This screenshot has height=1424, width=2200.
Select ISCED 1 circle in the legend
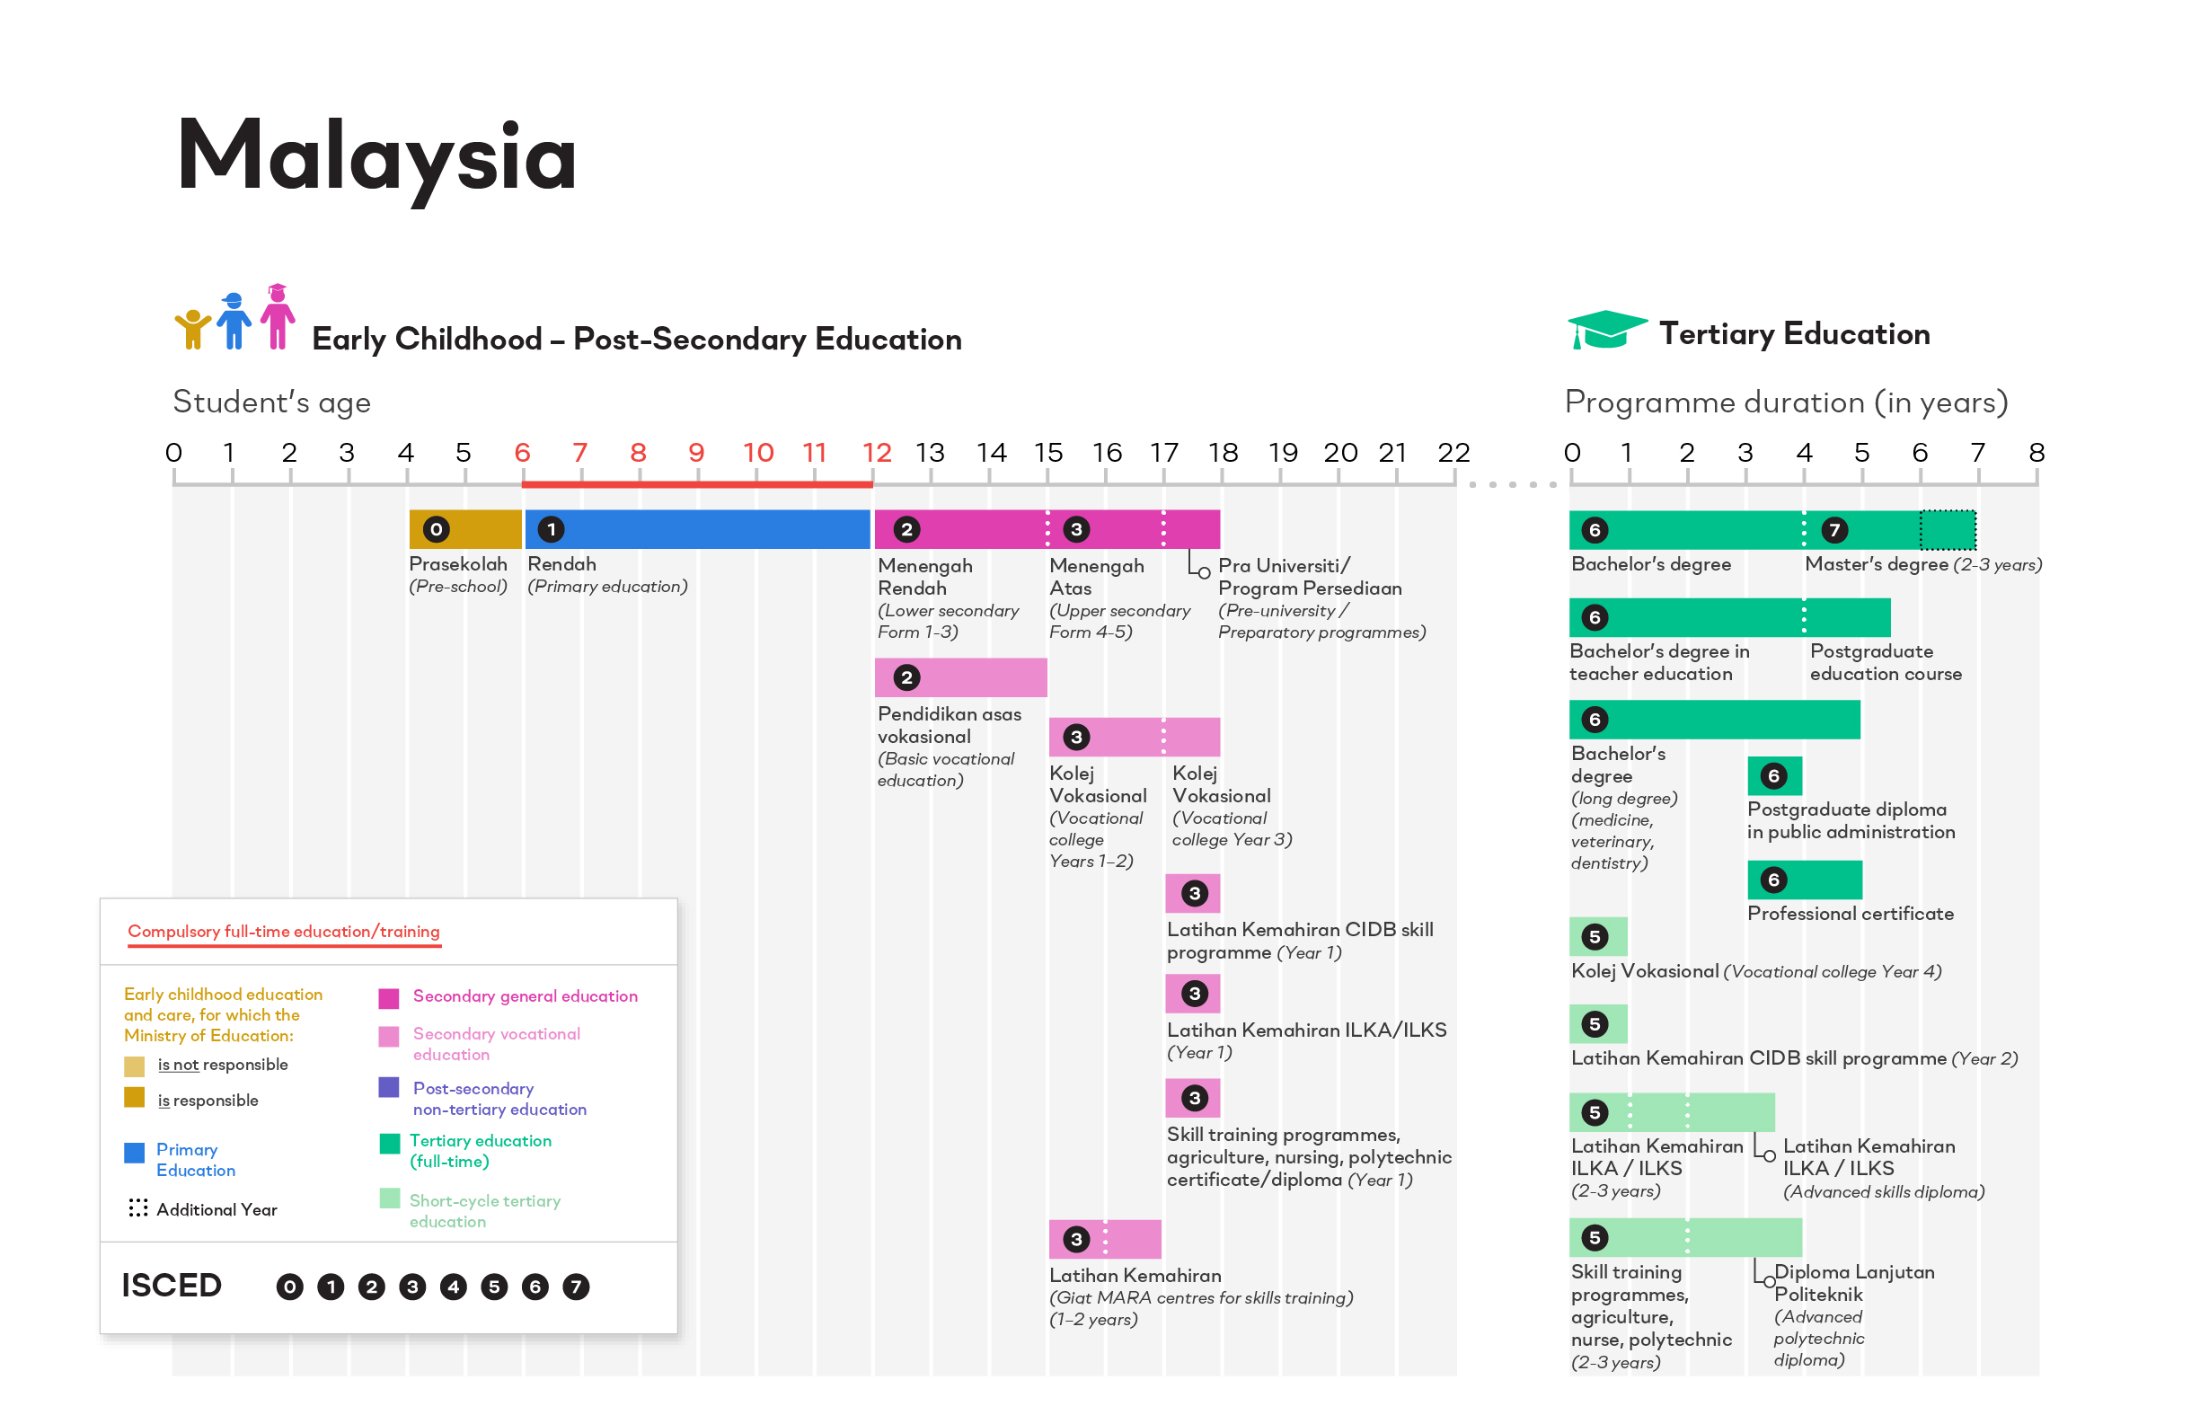tap(331, 1287)
